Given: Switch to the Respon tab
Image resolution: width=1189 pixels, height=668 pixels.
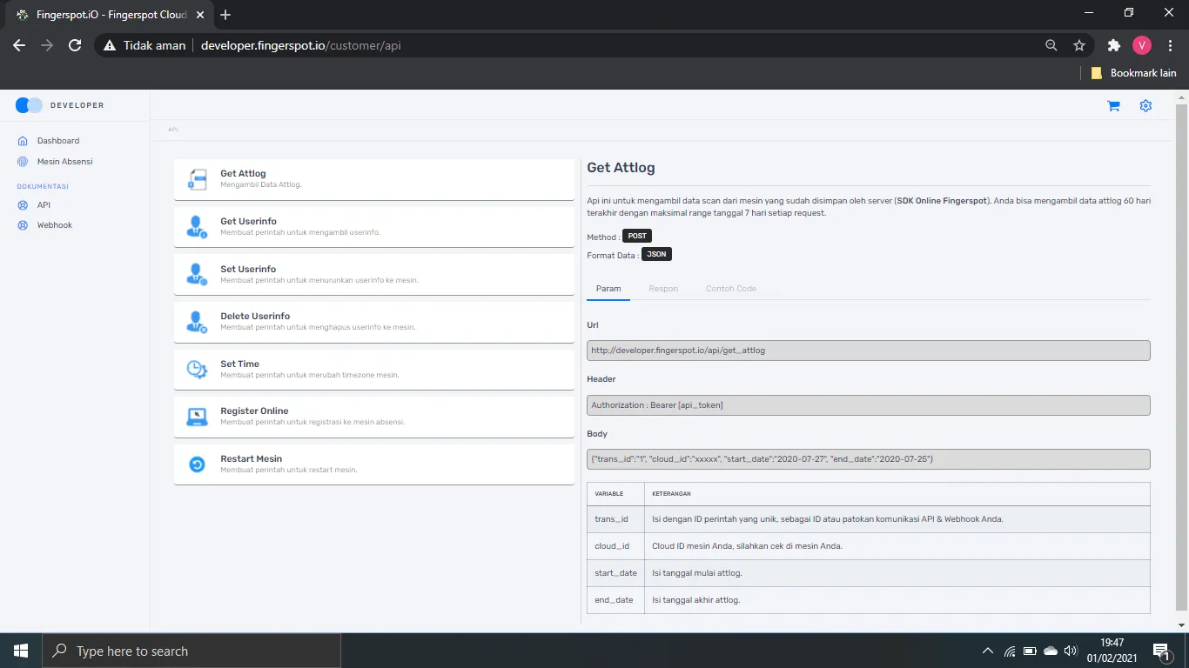Looking at the screenshot, I should pos(663,289).
